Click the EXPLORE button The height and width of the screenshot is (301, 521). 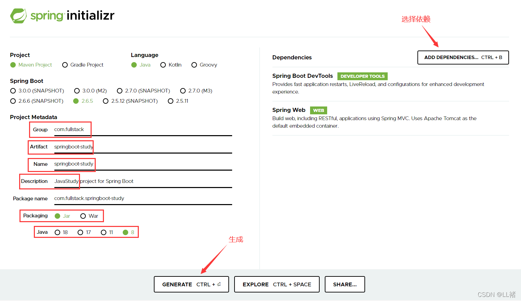tap(277, 284)
